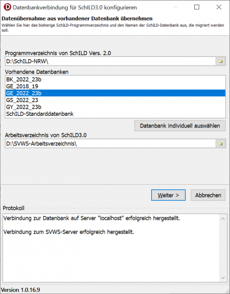Pick GY_2022_23b from the database list

point(116,107)
